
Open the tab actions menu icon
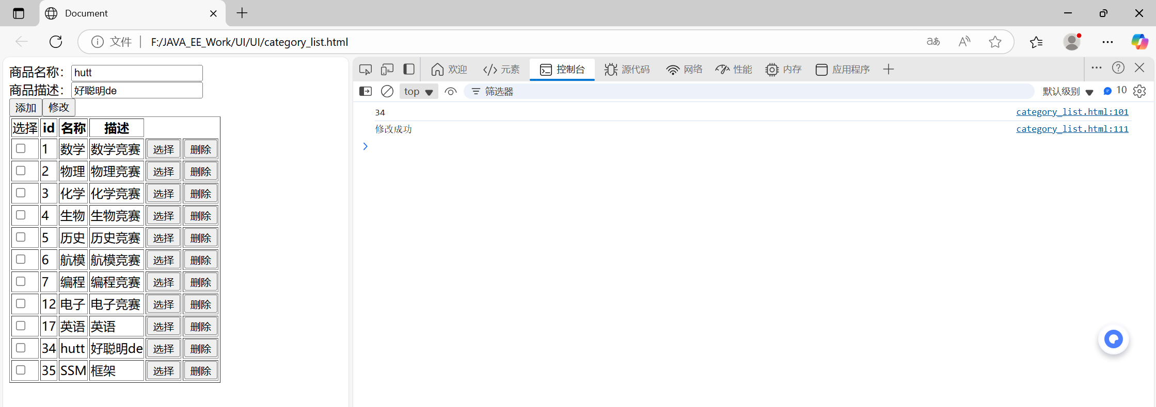pos(19,13)
